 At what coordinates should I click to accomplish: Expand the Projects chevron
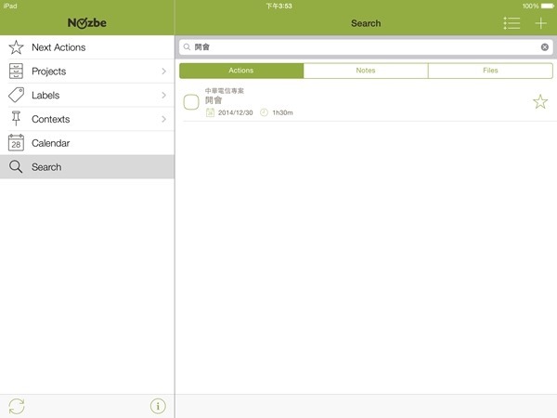[x=163, y=72]
